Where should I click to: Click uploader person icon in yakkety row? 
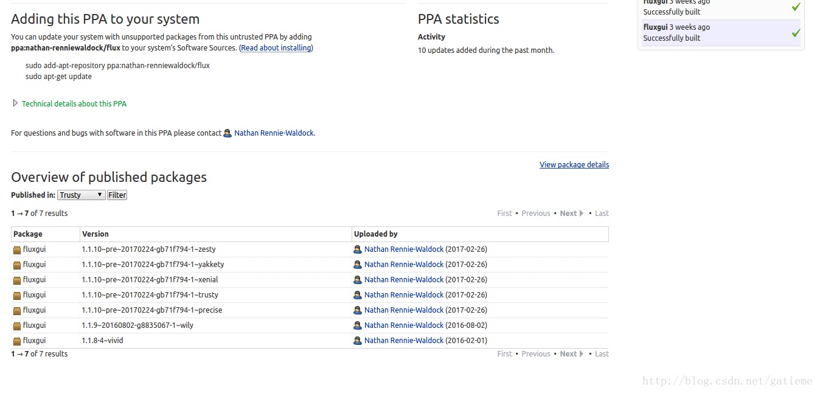358,265
